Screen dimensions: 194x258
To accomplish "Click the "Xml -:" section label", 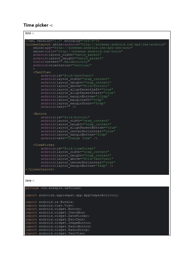I will [x=30, y=33].
